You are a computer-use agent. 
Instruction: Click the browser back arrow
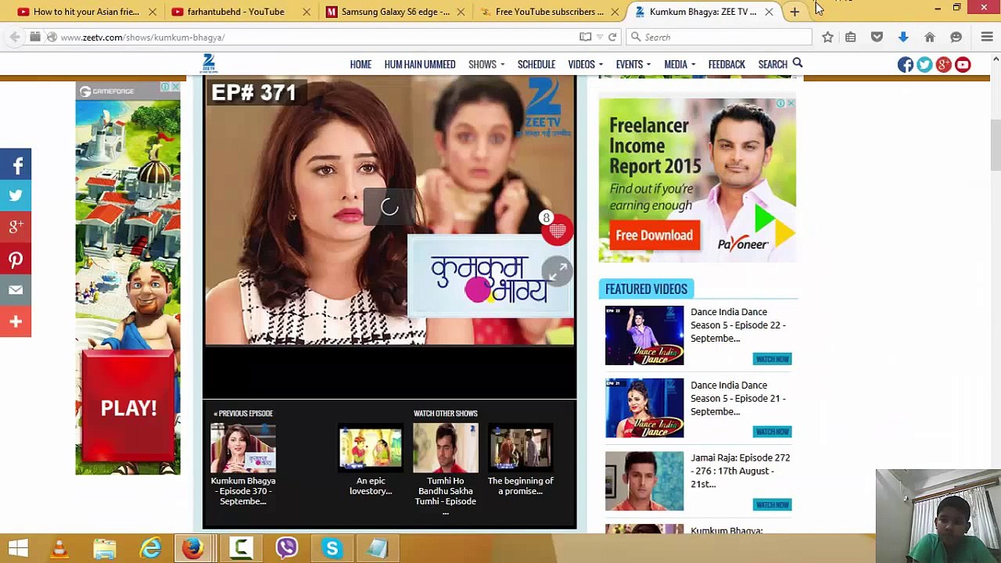[15, 37]
